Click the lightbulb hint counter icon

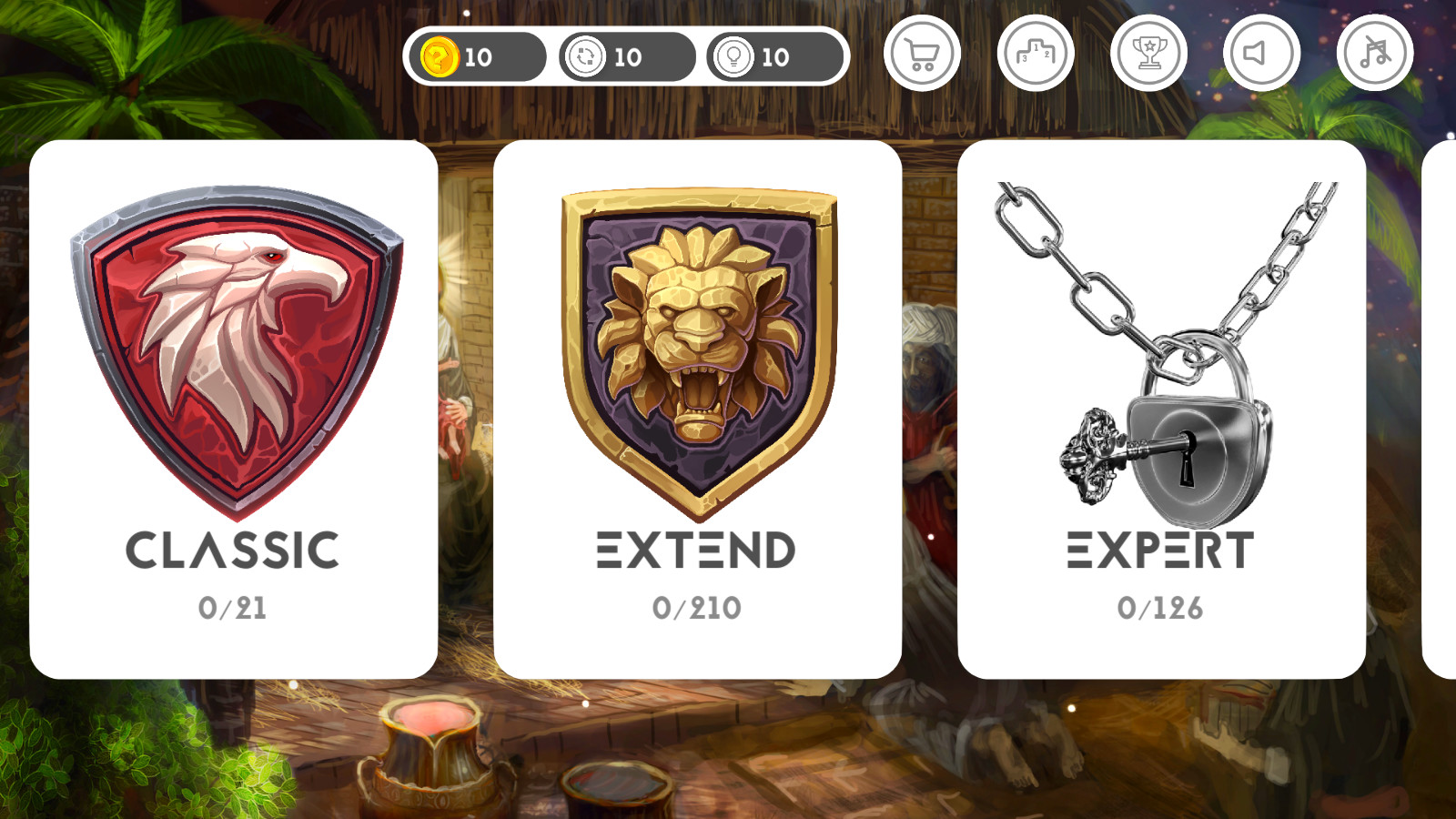pyautogui.click(x=733, y=57)
